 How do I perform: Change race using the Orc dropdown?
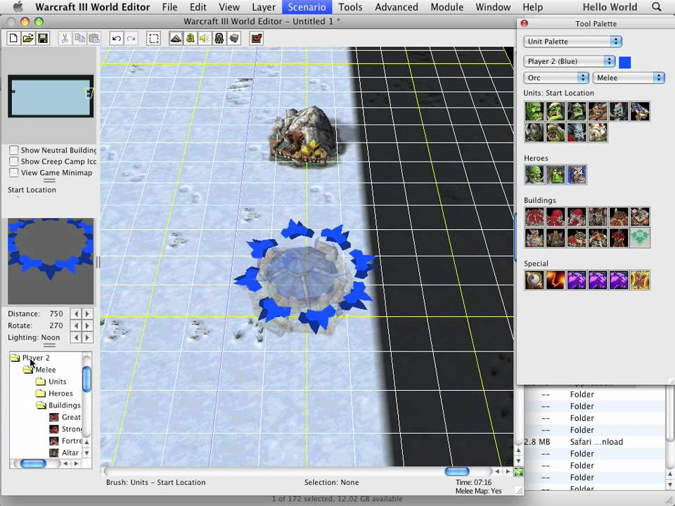tap(555, 78)
